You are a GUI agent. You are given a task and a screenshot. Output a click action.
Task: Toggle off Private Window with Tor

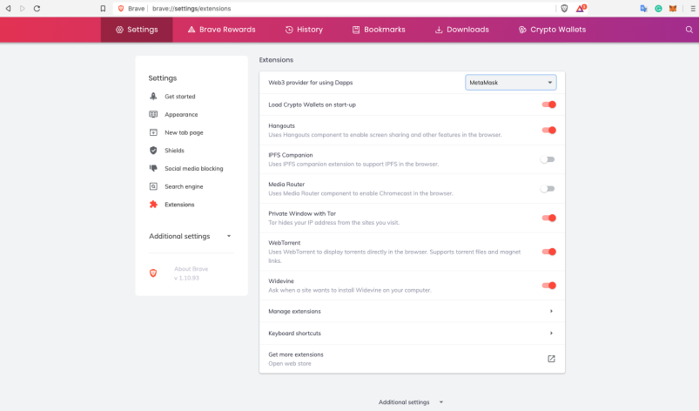point(548,218)
